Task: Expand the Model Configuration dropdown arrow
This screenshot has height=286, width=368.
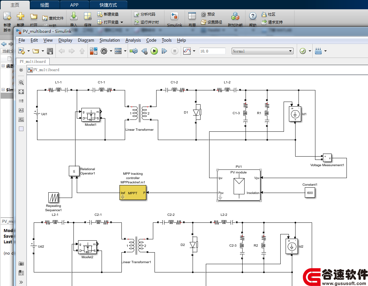Action: [x=111, y=51]
